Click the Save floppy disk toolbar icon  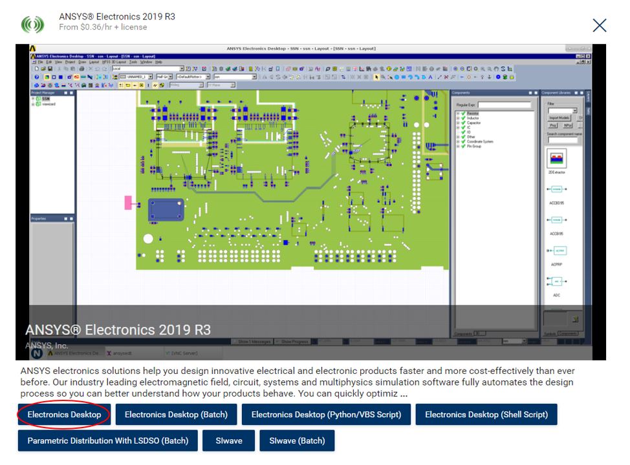(50, 68)
